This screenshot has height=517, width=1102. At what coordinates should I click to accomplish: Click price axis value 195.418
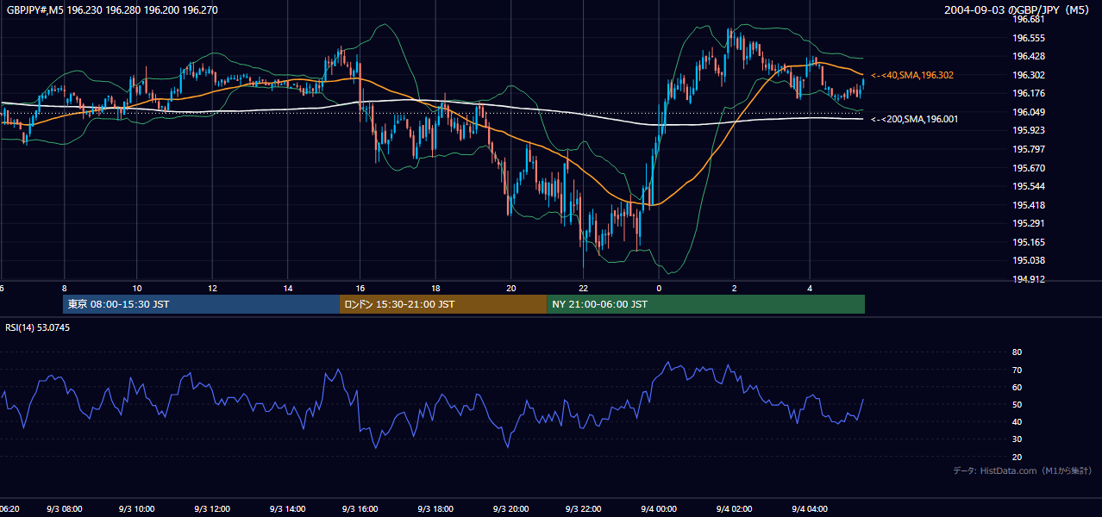click(x=1029, y=205)
